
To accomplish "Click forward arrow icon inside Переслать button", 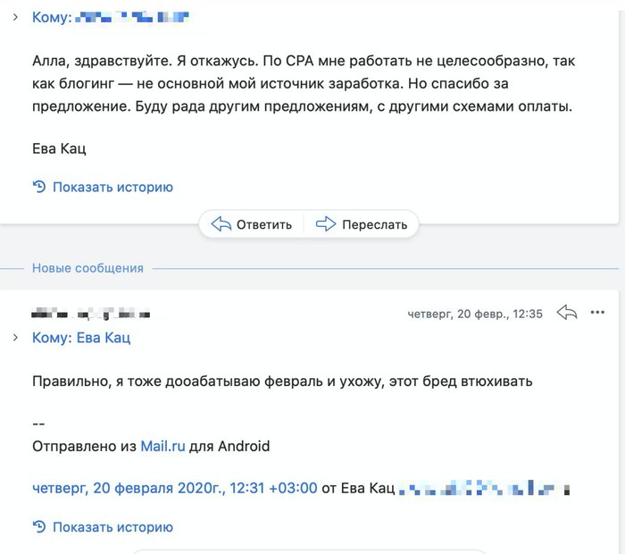I will pos(326,224).
